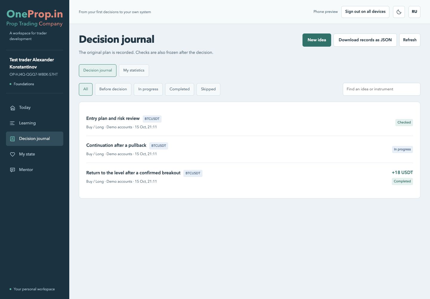Click the Checked status badge
The width and height of the screenshot is (430, 299).
coord(404,123)
